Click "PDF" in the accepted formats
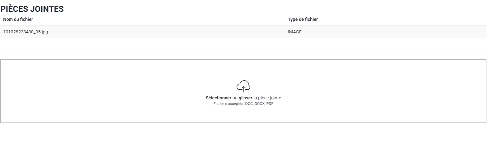 270,104
